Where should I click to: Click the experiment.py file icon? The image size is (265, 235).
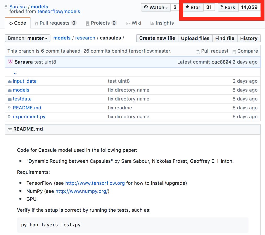point(10,117)
